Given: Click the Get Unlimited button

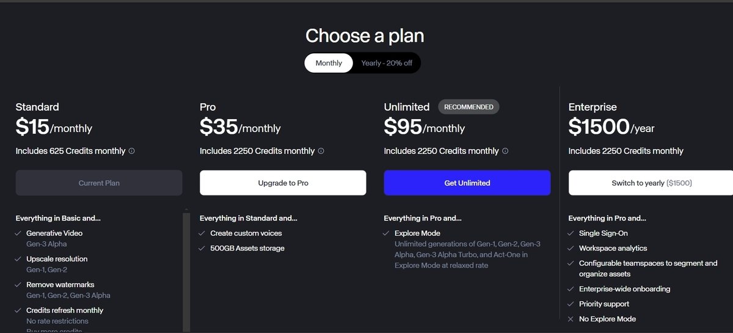Looking at the screenshot, I should click(467, 183).
